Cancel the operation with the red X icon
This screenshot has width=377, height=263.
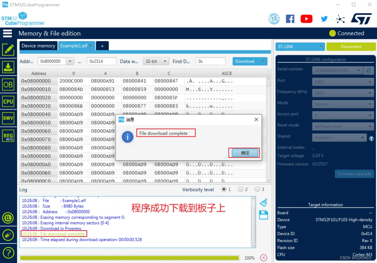264,258
